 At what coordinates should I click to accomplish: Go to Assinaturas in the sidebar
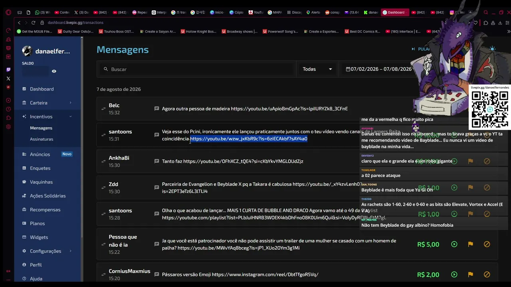(x=42, y=139)
